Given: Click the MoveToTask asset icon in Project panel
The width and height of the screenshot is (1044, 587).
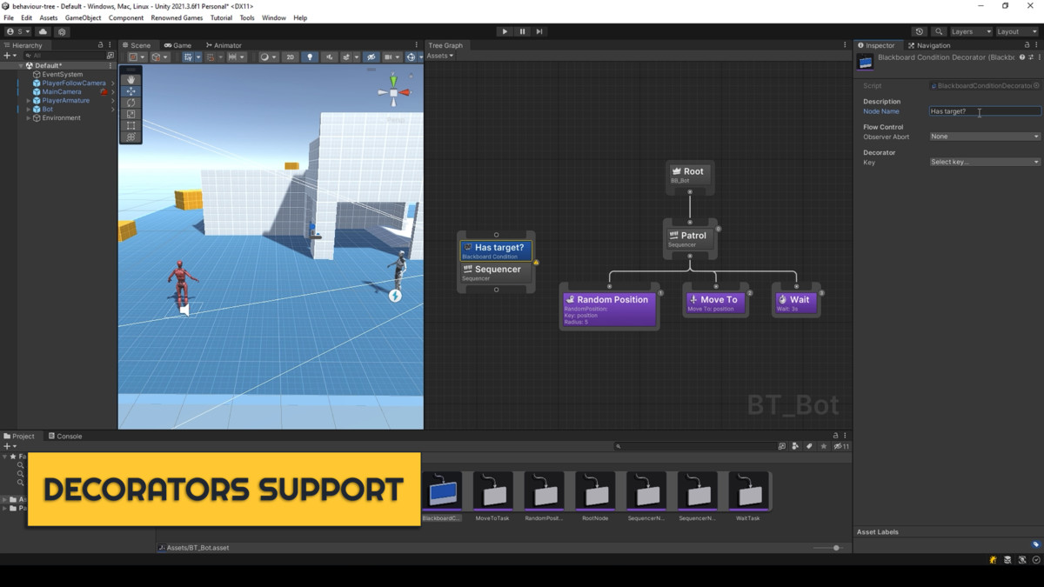Looking at the screenshot, I should pos(493,491).
